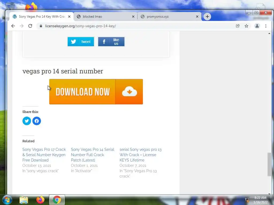Screen dimensions: 274x205
Task: Open Sony Vegas Pro 14 Serial Number link
Action: [x=93, y=155]
